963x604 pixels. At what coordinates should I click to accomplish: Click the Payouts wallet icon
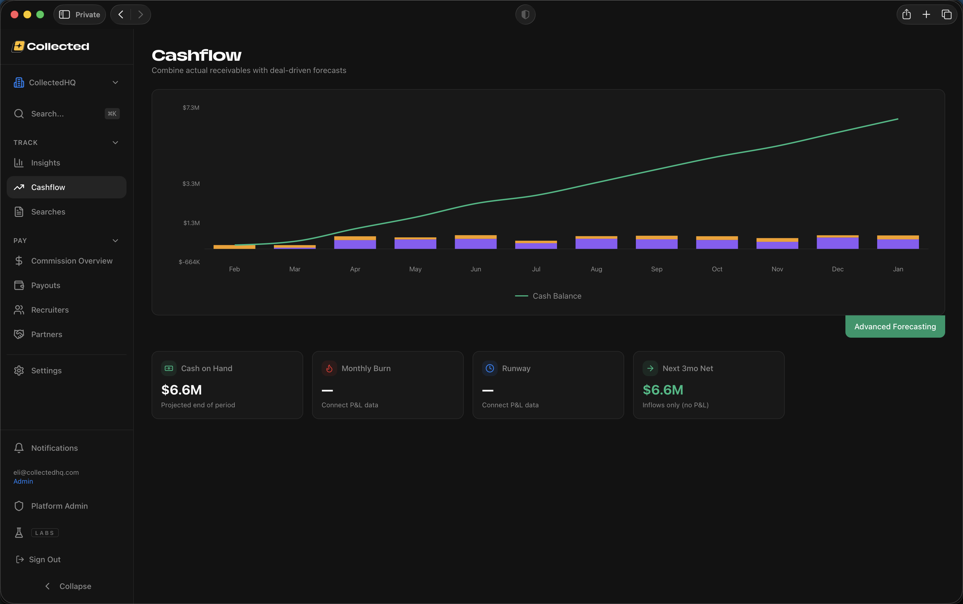click(x=19, y=285)
